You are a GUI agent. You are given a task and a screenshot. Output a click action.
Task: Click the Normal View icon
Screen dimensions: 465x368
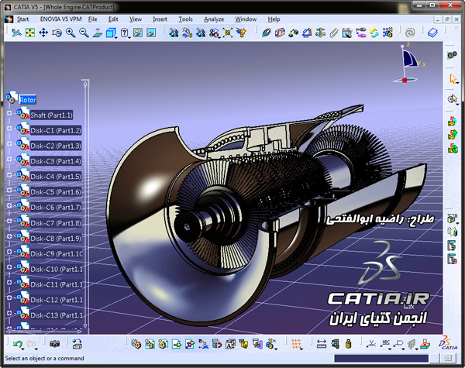pos(98,33)
